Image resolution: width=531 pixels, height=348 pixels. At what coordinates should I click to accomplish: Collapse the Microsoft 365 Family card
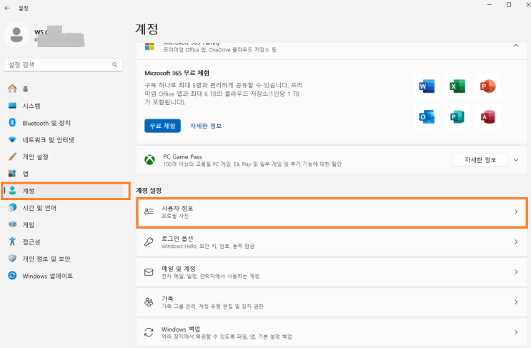pyautogui.click(x=516, y=46)
